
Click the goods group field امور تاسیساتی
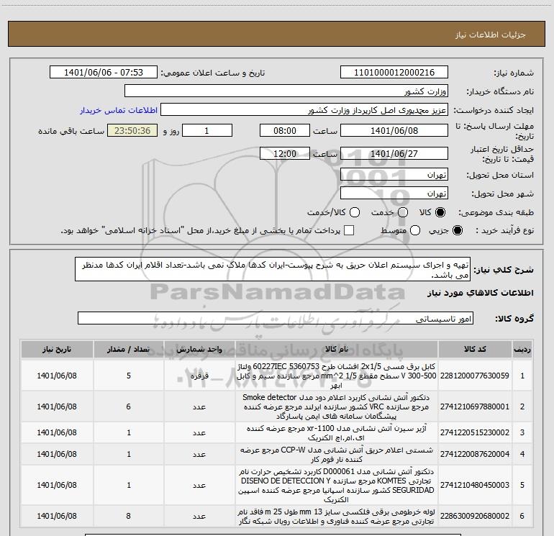[x=276, y=318]
